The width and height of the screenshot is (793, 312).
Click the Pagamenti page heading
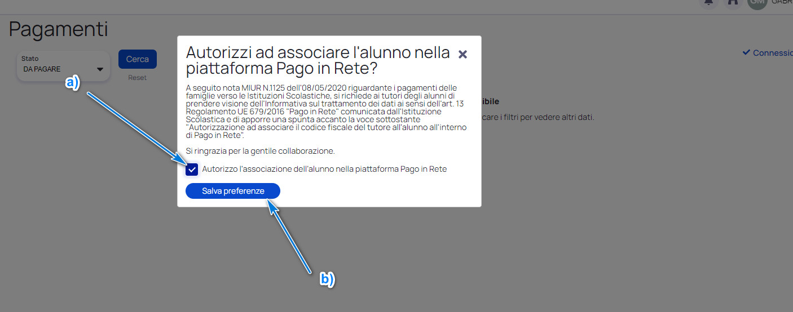58,29
